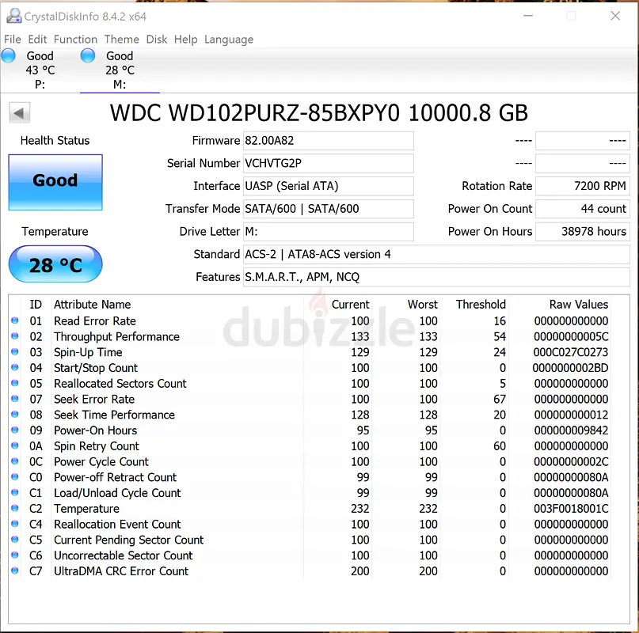The height and width of the screenshot is (633, 639).
Task: Click the status orb for drive M:
Action: 88,55
